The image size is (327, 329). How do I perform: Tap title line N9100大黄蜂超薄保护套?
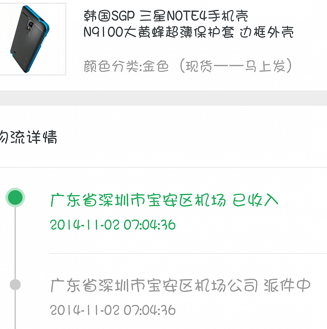[159, 32]
